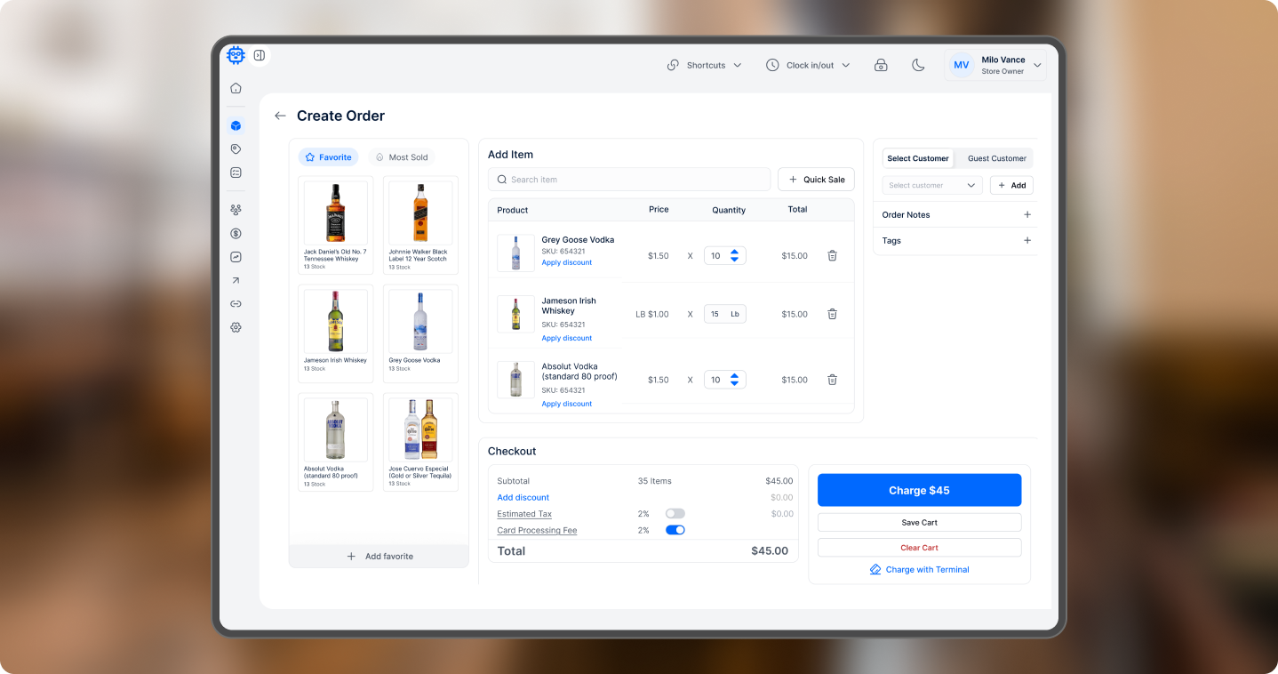
Task: Collapse the sidebar with the panel toggle icon
Action: tap(260, 55)
